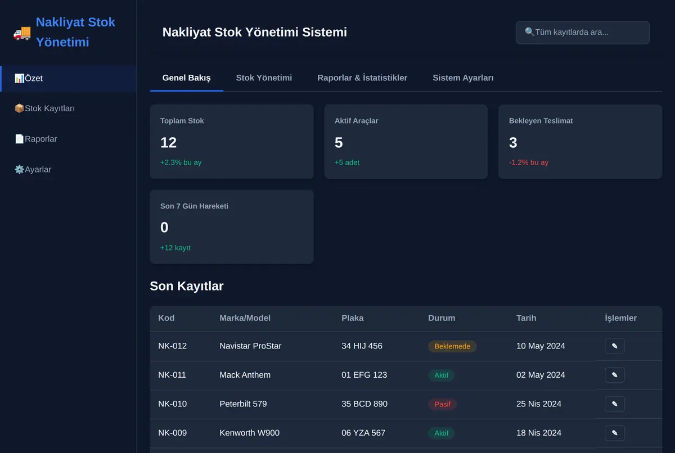Click the -1.2% bu ay text
The image size is (675, 453).
click(529, 162)
